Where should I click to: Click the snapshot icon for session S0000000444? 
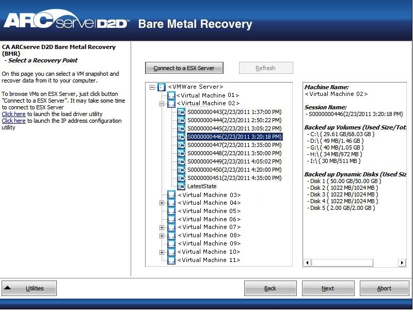pos(181,120)
